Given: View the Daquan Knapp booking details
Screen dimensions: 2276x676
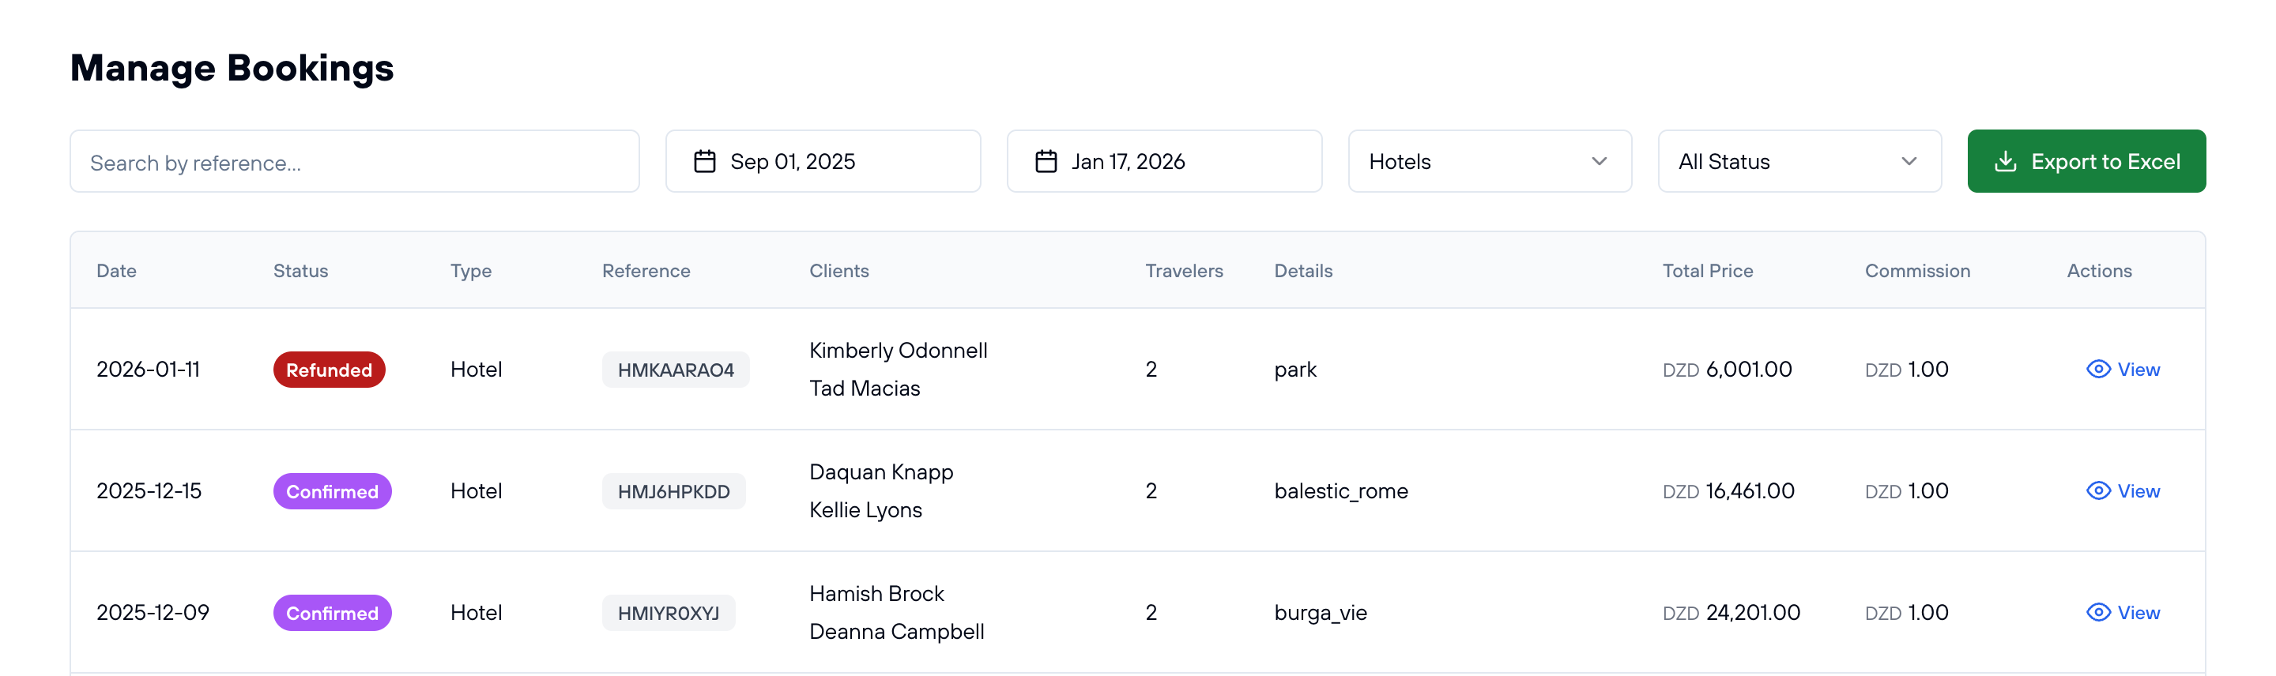Looking at the screenshot, I should click(x=2137, y=491).
